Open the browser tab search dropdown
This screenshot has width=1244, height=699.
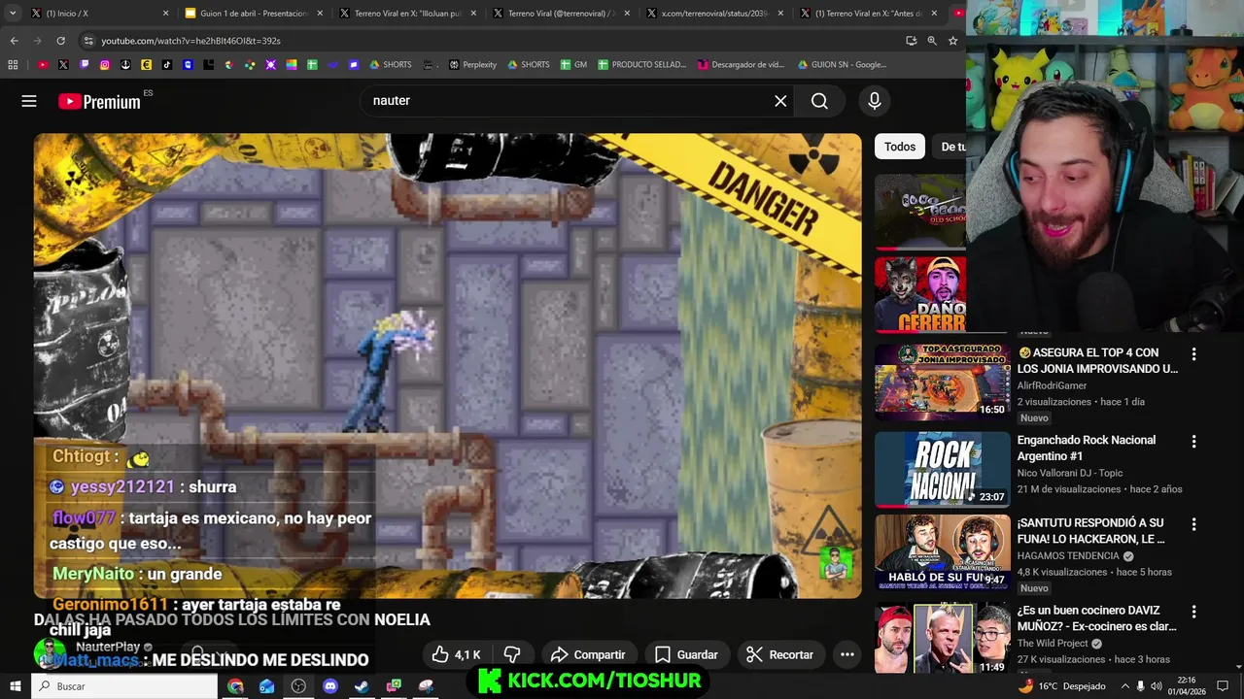13,14
